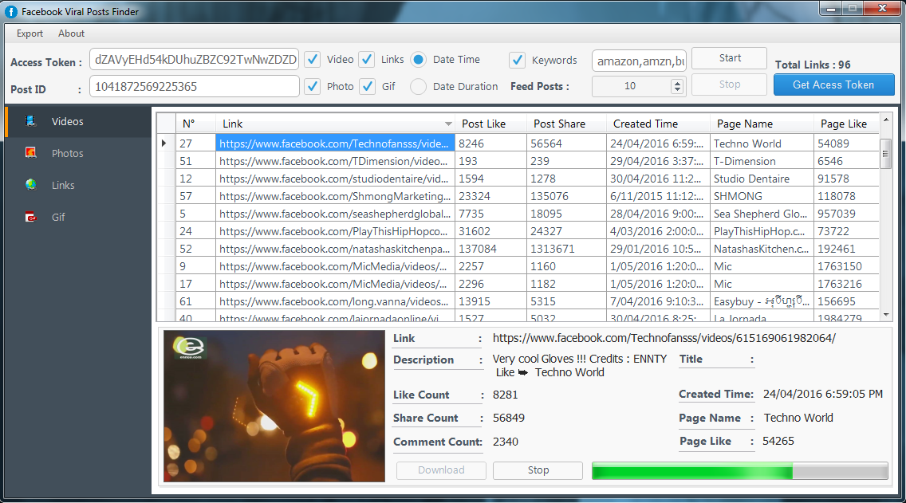Select the Date Duration radio button

coord(419,87)
